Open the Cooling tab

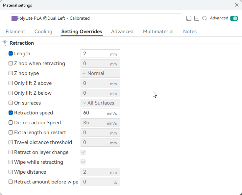tap(43, 32)
